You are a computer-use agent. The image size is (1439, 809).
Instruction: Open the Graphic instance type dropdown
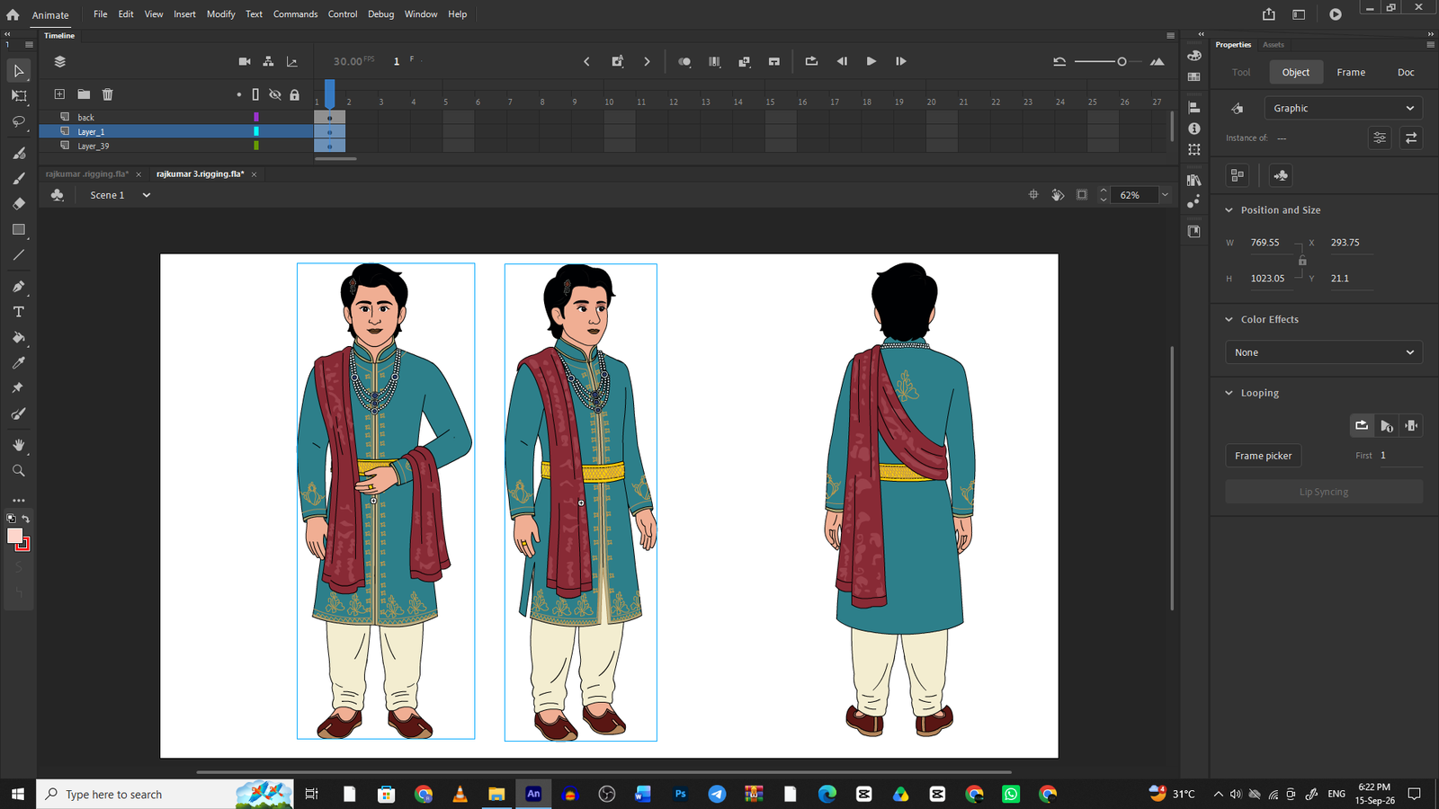coord(1343,108)
